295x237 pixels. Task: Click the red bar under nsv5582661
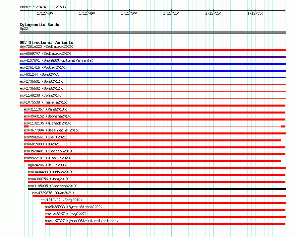(152, 140)
